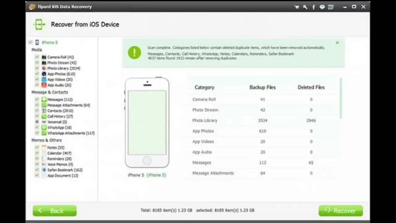Viewport: 396px width, 223px height.
Task: Open the title bar menu icon
Action: click(x=331, y=7)
